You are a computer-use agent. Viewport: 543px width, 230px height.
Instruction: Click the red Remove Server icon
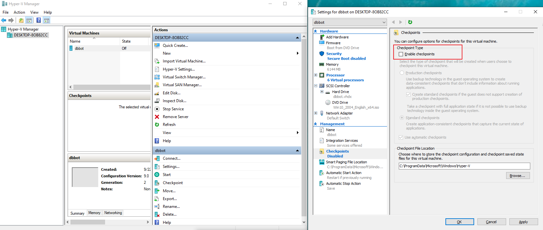click(x=157, y=117)
